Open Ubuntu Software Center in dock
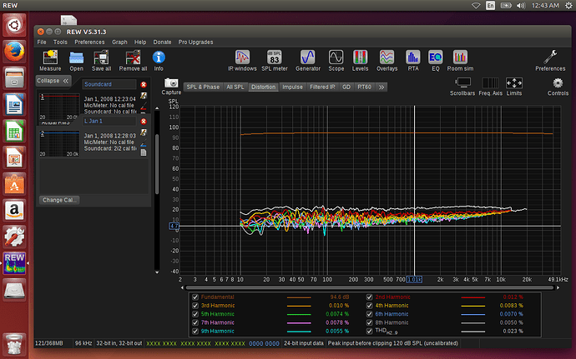 click(x=14, y=184)
